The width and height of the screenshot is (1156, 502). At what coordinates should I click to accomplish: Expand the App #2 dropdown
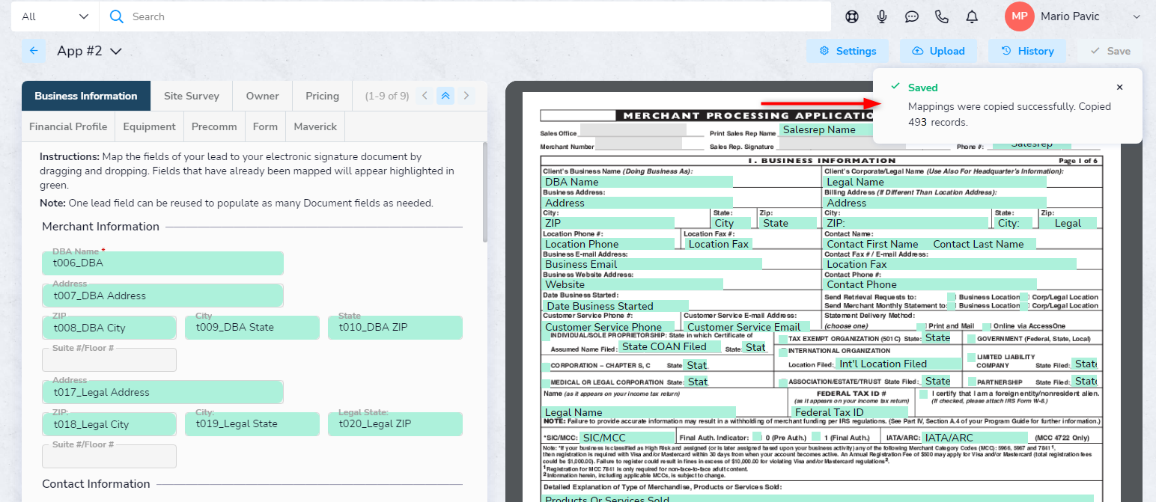tap(115, 51)
